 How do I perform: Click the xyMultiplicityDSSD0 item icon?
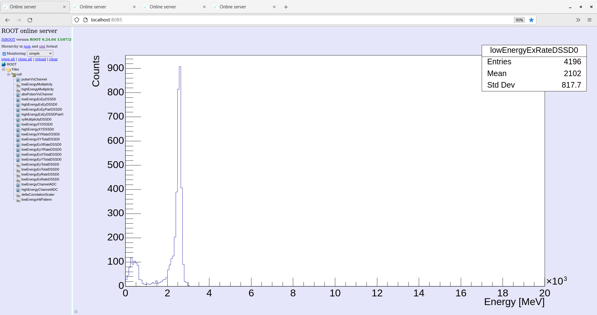click(18, 120)
